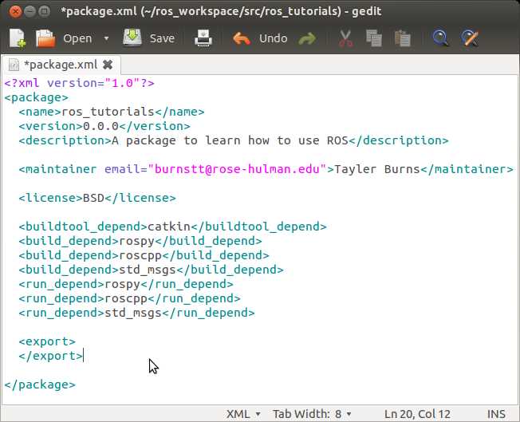Click the Open folder icon in the toolbar
The image size is (520, 422).
(45, 38)
